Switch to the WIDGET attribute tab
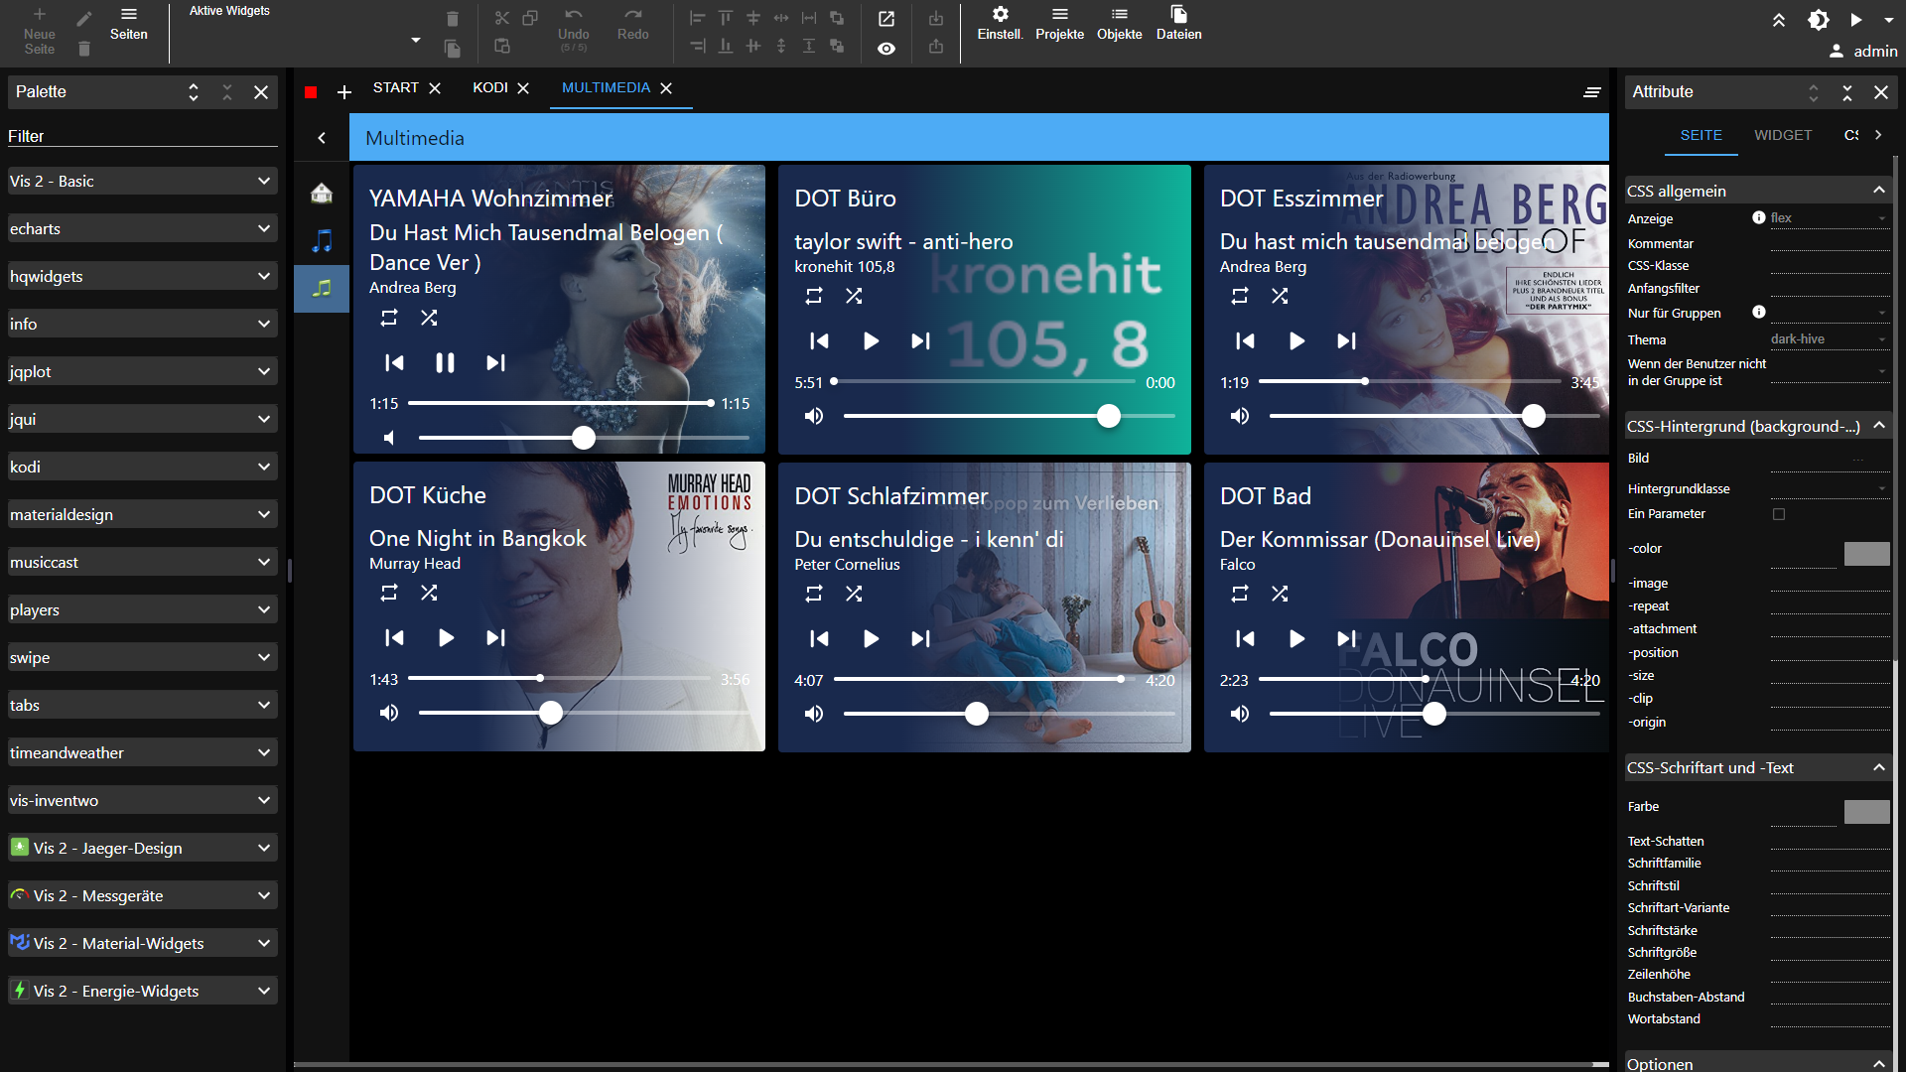 click(x=1783, y=135)
